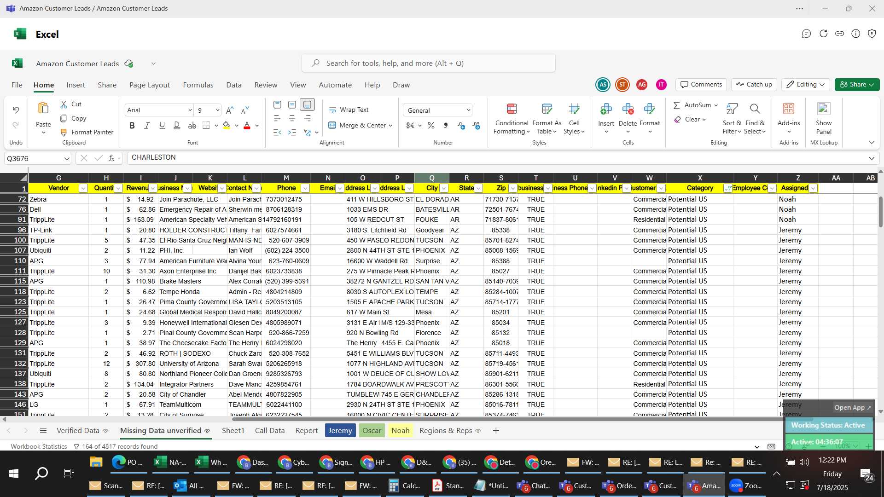Viewport: 884px width, 497px height.
Task: Apply red font color
Action: pos(247,125)
